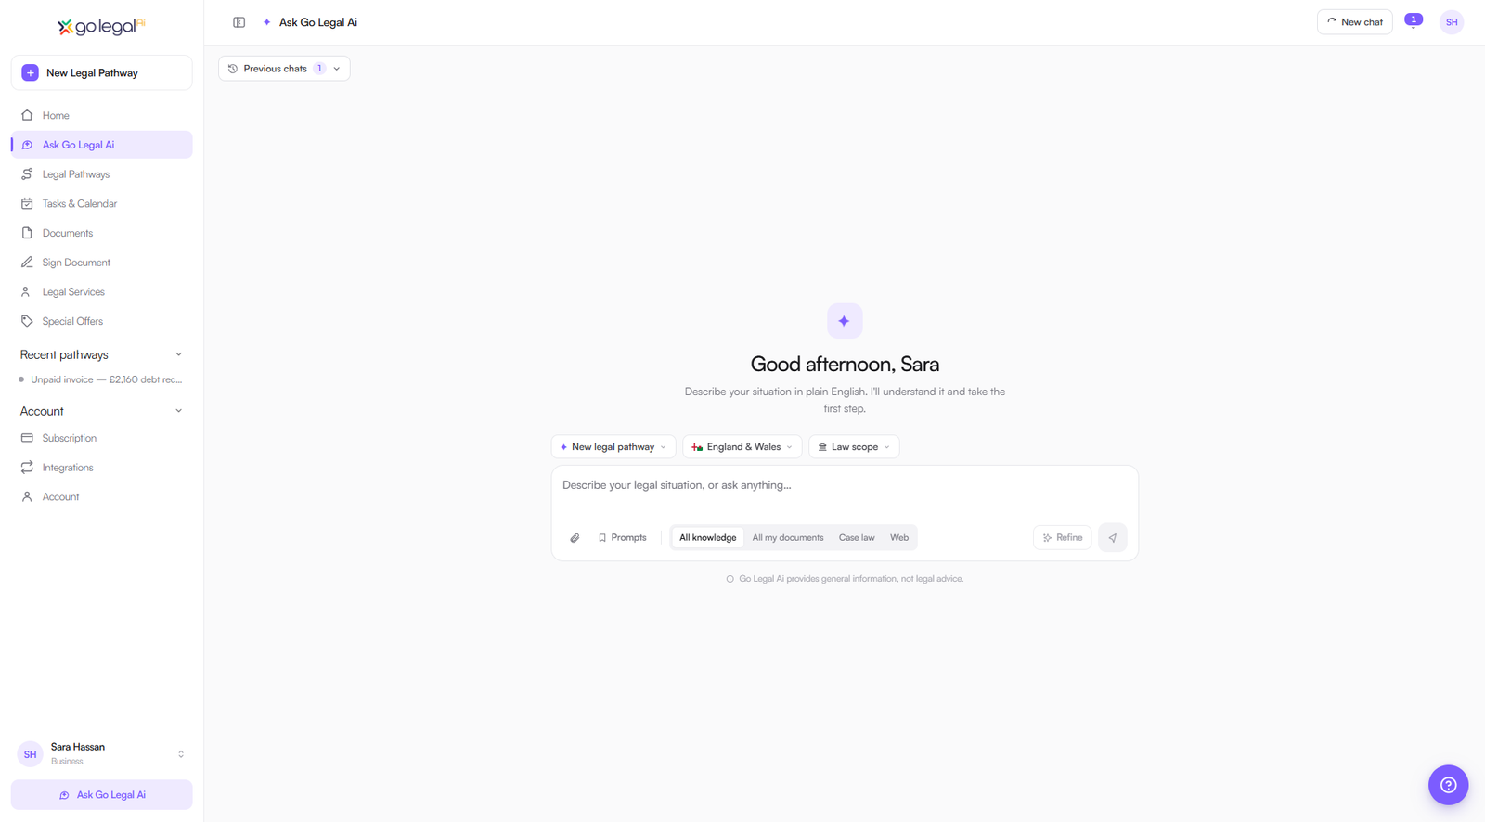Click the Go Legal AI logo
The width and height of the screenshot is (1485, 822).
pyautogui.click(x=101, y=26)
